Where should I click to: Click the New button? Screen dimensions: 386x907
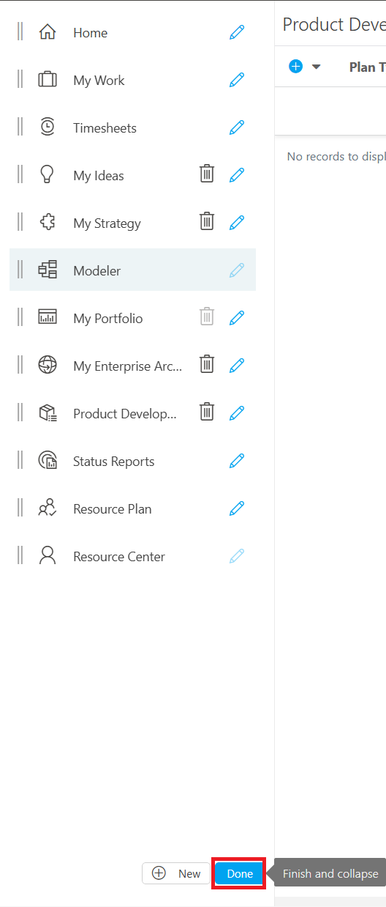pos(176,873)
